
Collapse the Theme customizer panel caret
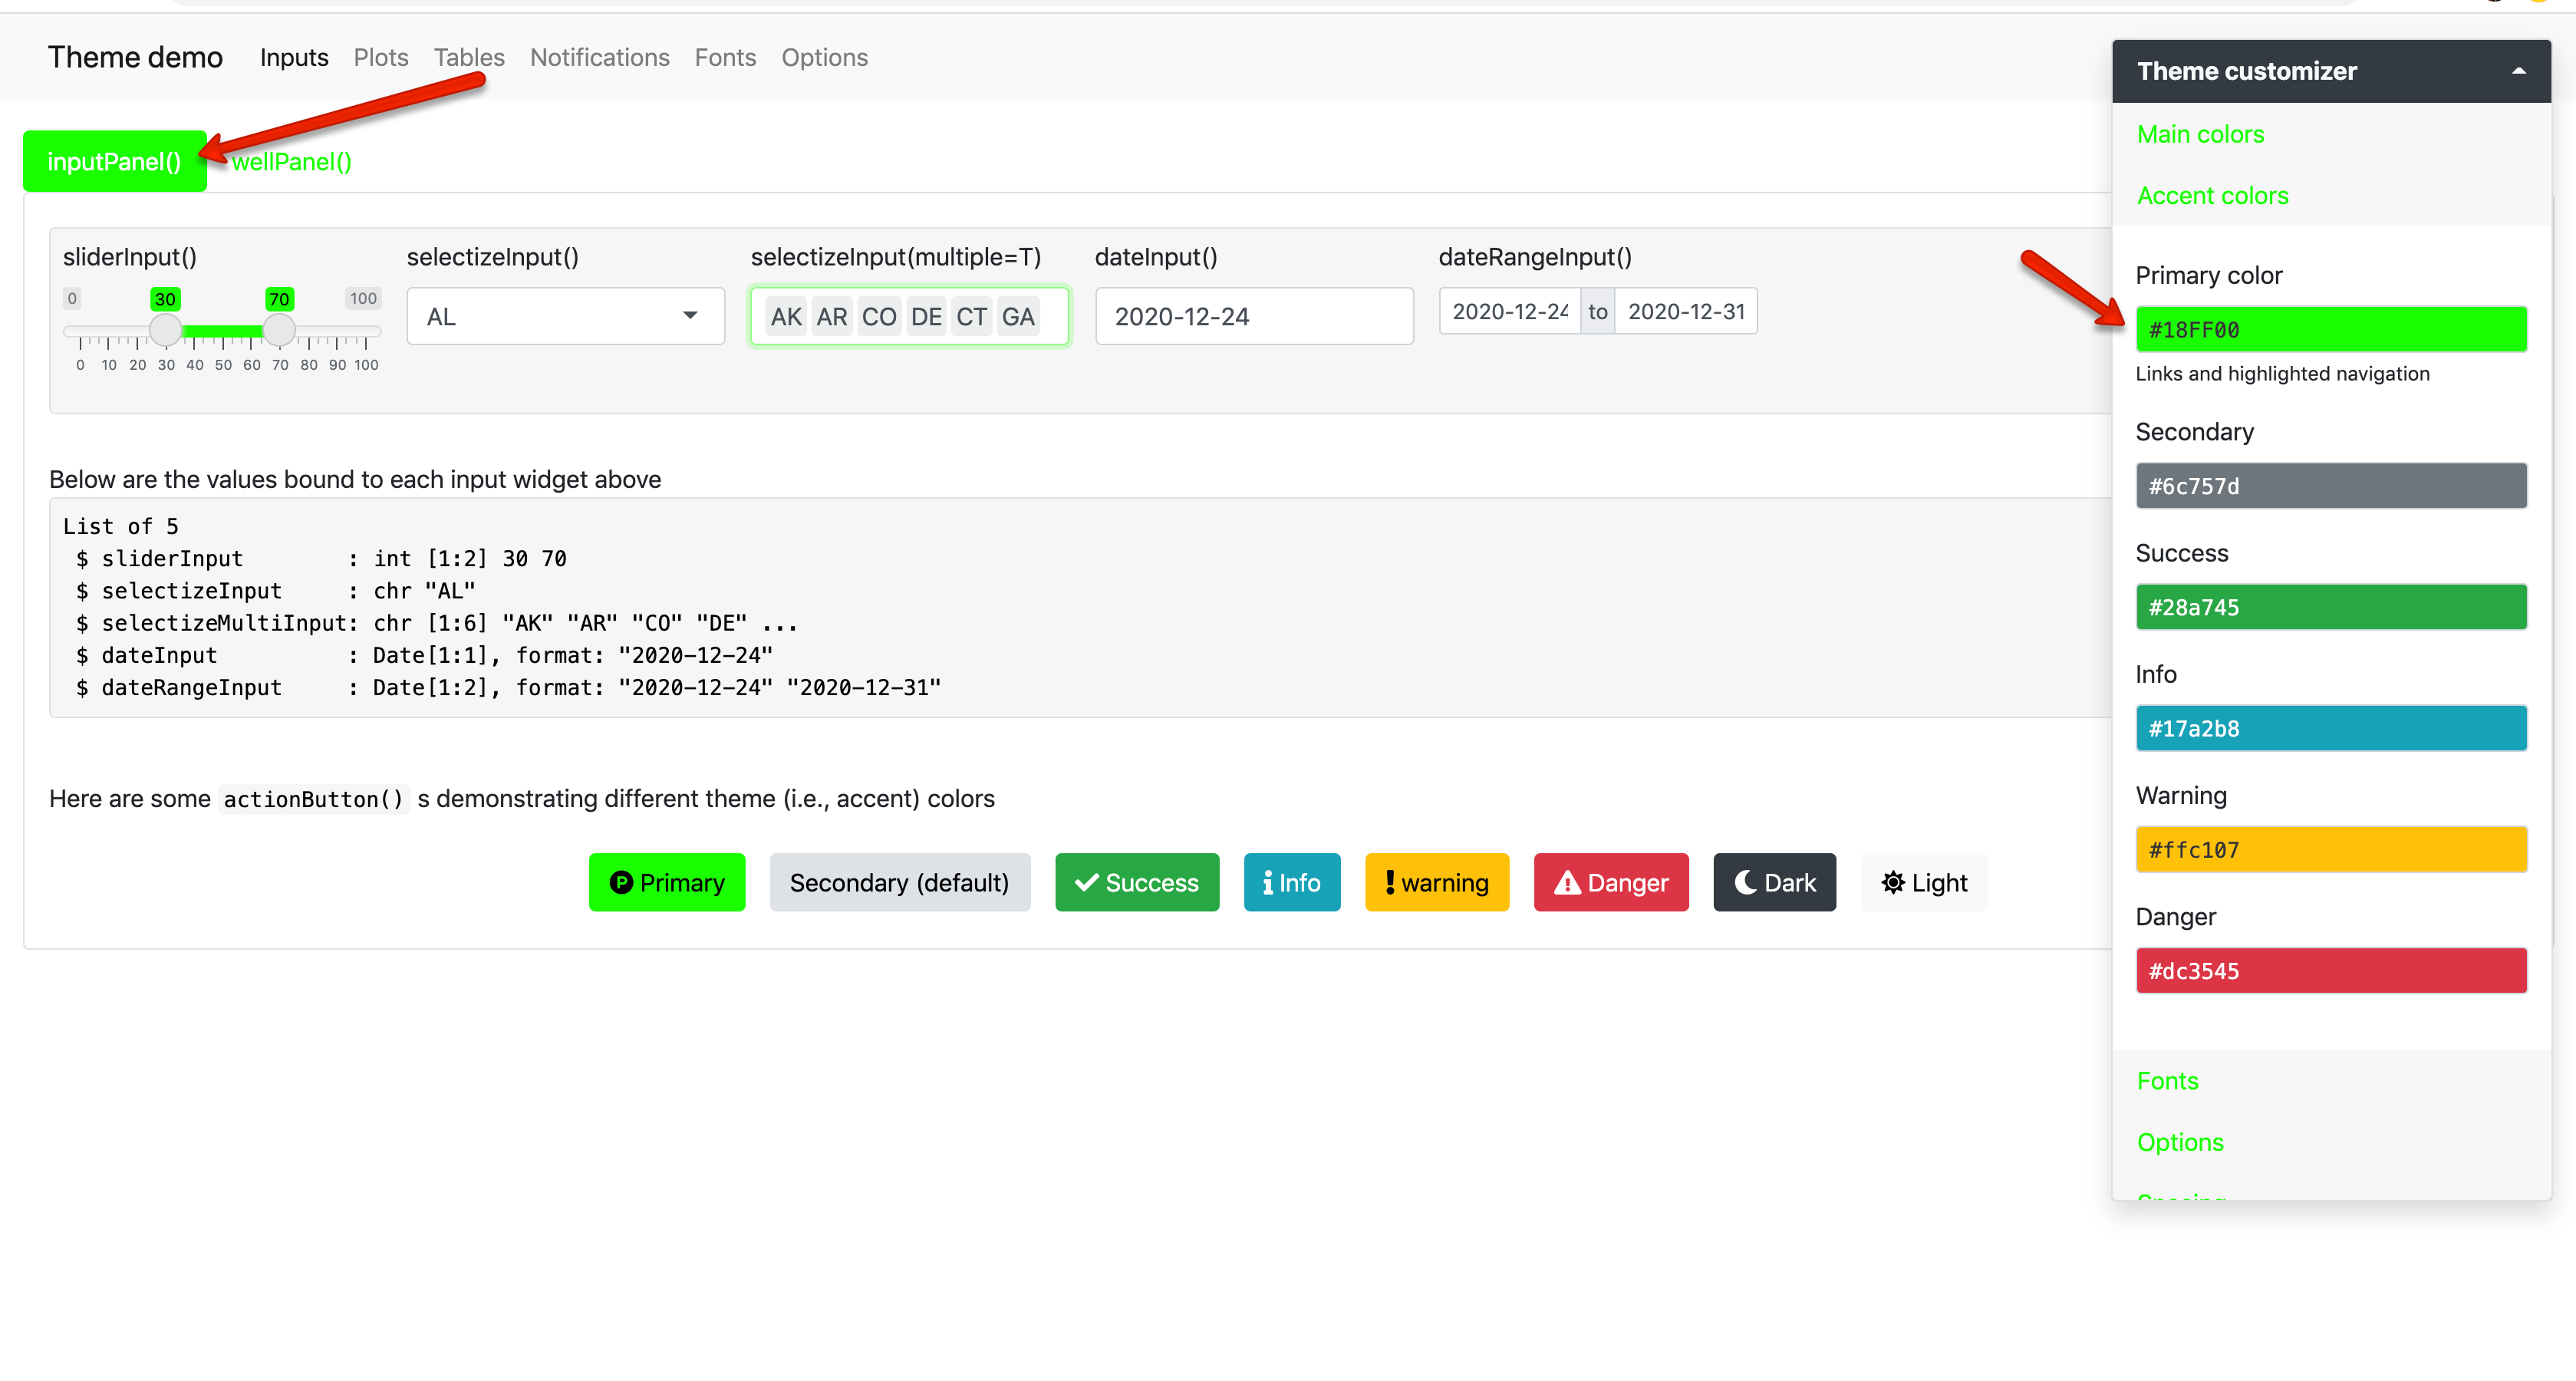pyautogui.click(x=2518, y=71)
